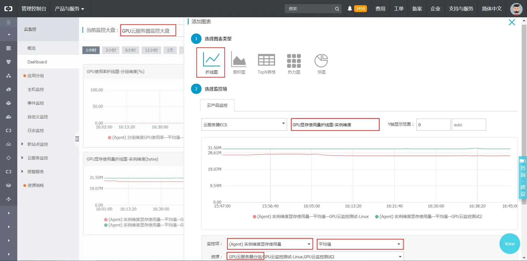The height and width of the screenshot is (261, 527).
Task: Toggle the green GPU云监控测试2 legend series
Action: [x=428, y=217]
